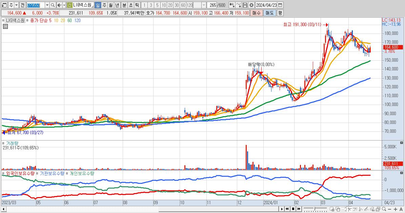The width and height of the screenshot is (405, 213).
Task: Click the 매도 sell button
Action: click(269, 13)
